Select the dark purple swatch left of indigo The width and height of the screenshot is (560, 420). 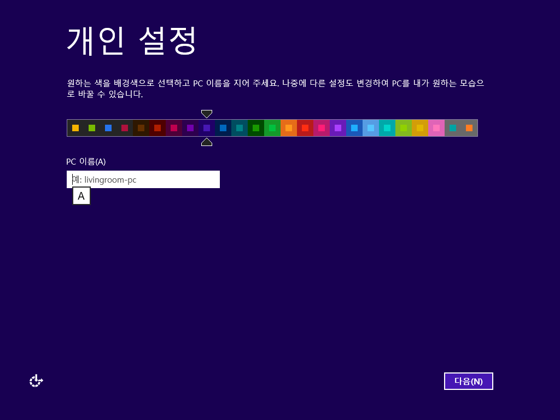pos(190,128)
